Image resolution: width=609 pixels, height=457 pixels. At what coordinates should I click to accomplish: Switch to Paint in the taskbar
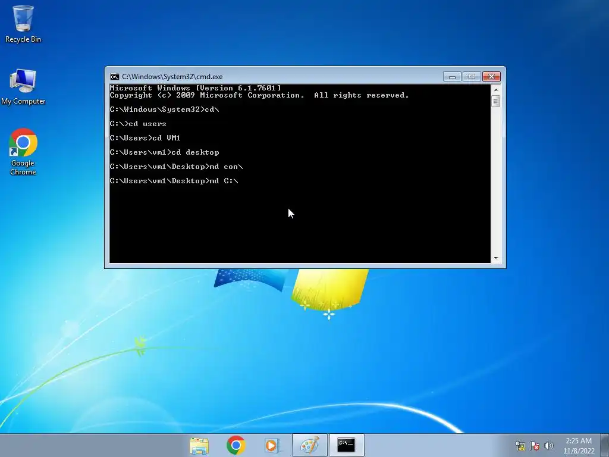pyautogui.click(x=309, y=445)
